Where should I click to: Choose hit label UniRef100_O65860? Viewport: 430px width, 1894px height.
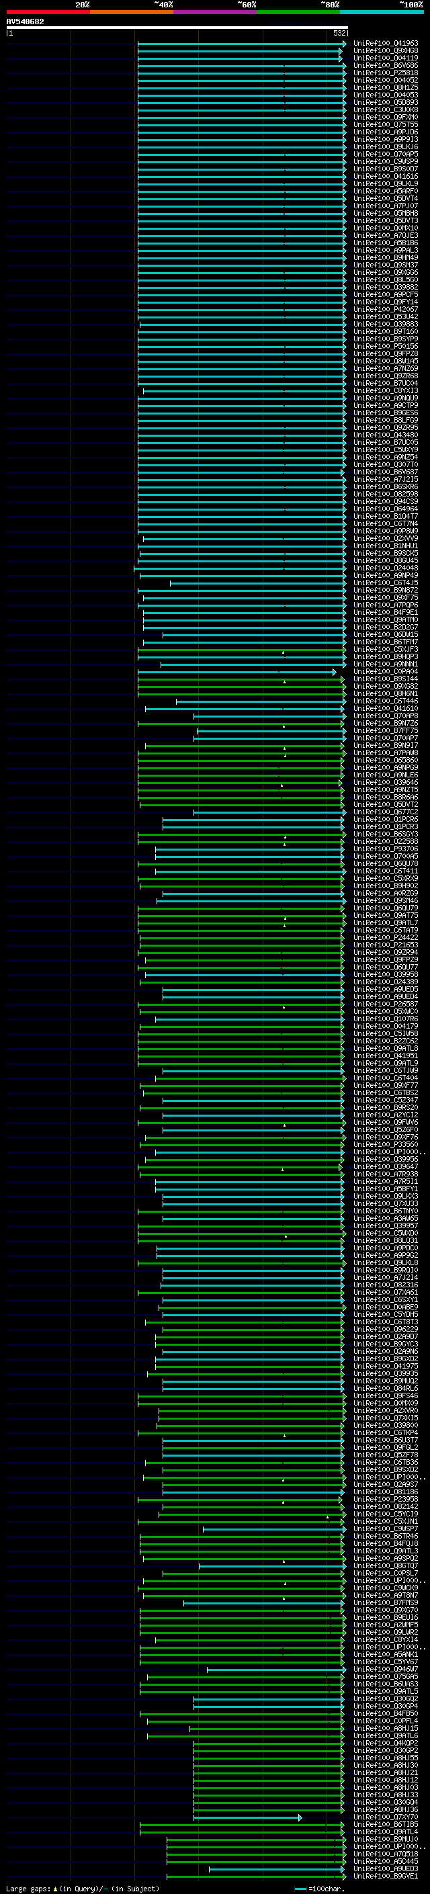(x=386, y=761)
